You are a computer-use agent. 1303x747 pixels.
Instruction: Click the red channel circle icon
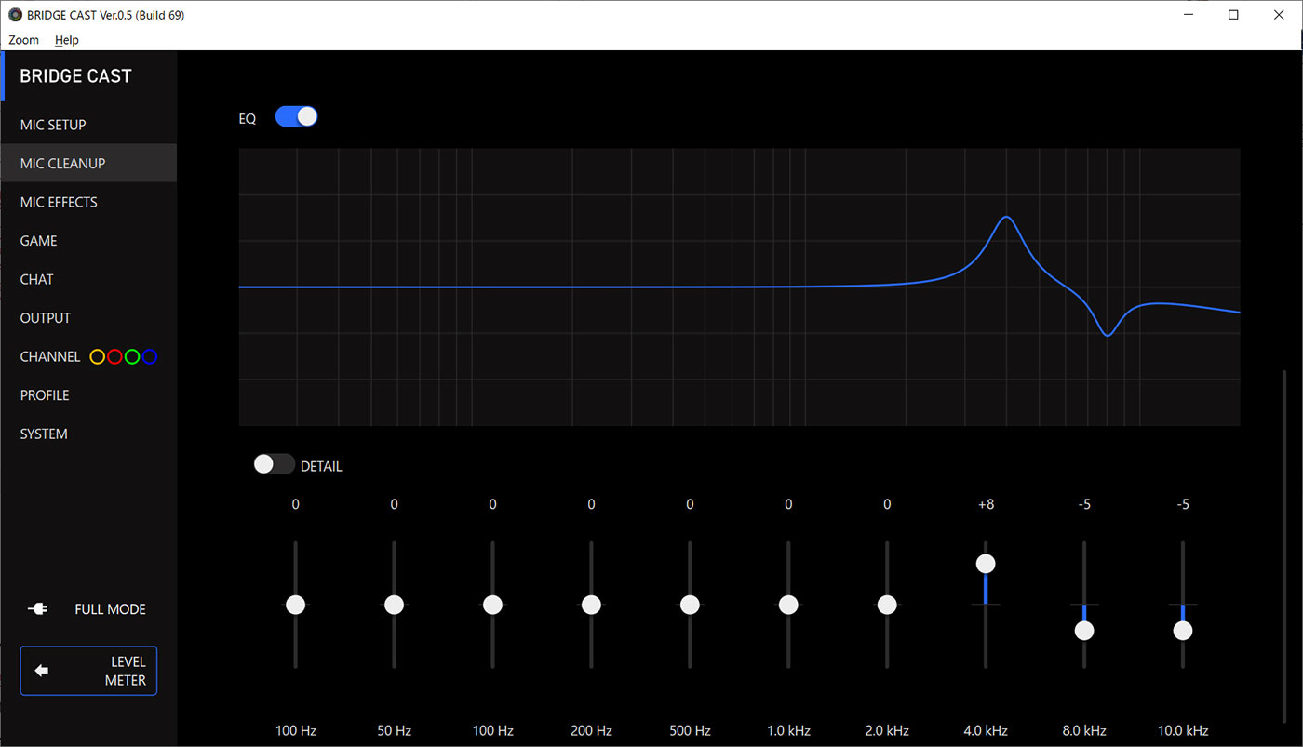pos(114,356)
